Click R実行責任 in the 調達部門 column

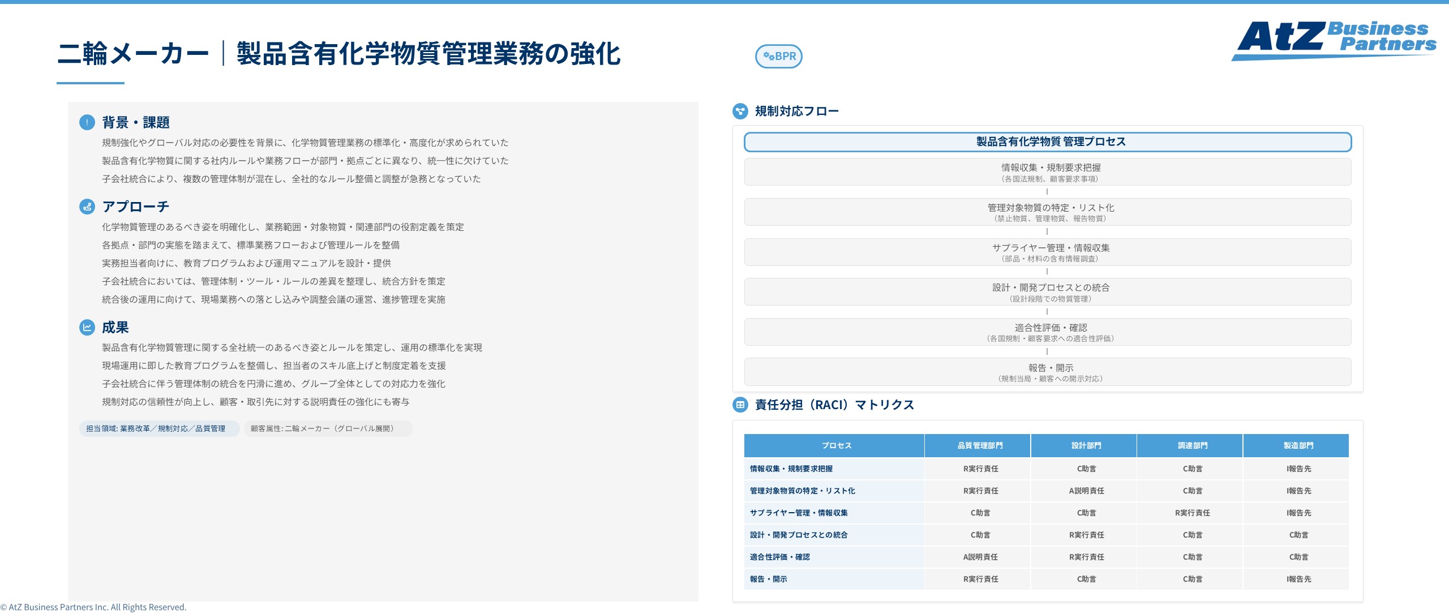point(1193,513)
